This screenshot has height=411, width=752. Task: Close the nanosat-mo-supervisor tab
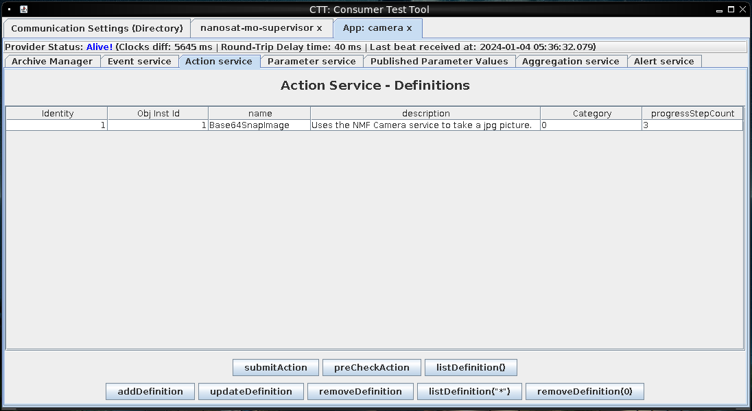319,28
